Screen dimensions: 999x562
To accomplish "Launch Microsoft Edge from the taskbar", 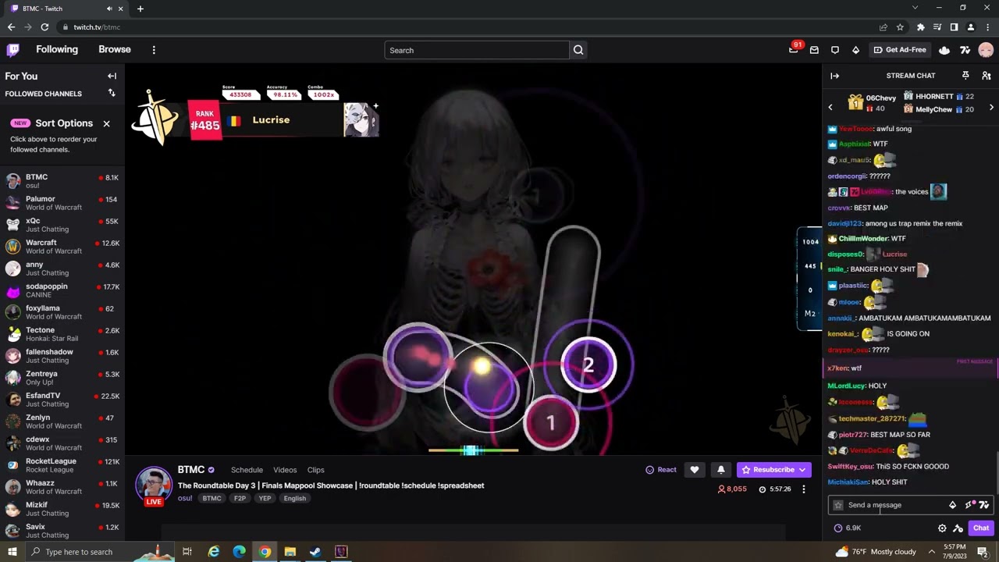I will pos(240,552).
